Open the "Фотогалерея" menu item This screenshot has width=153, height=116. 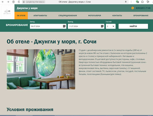tap(95, 16)
